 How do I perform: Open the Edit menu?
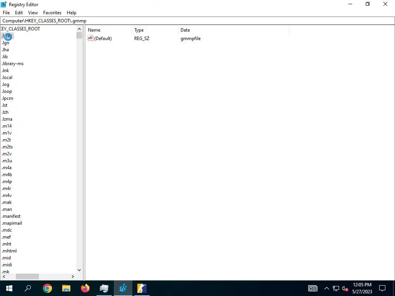19,13
